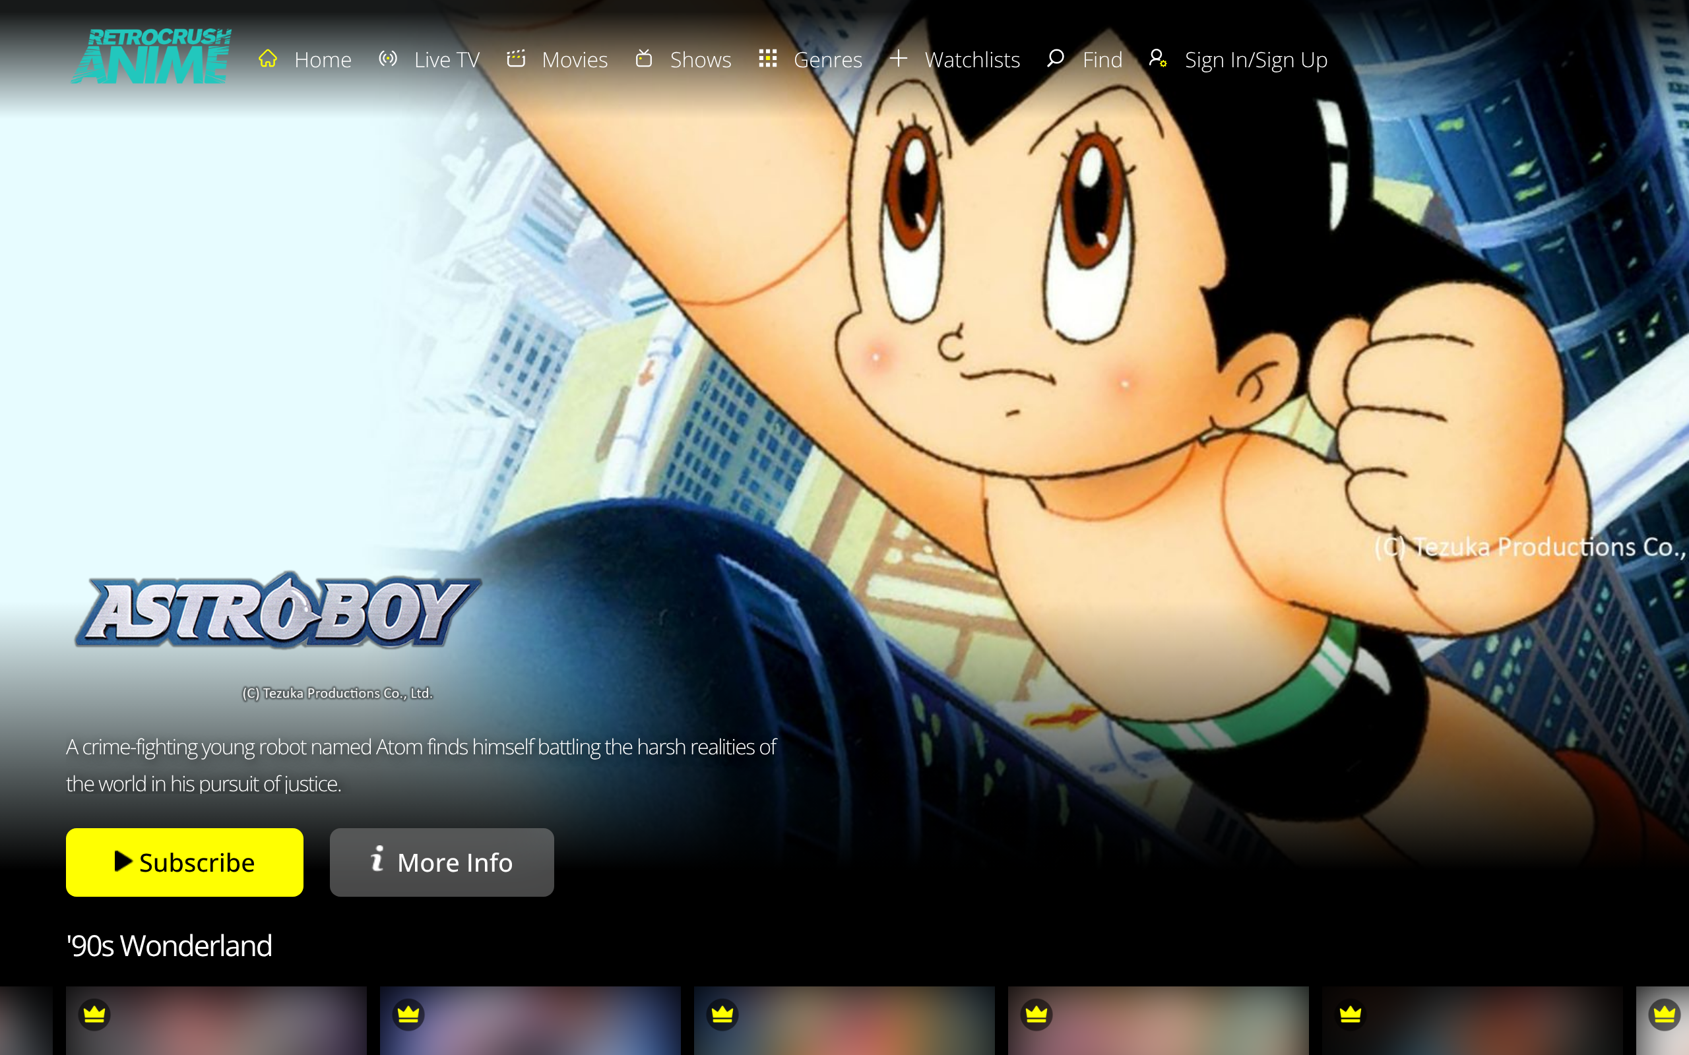The height and width of the screenshot is (1055, 1689).
Task: Click the RetroCrush Anime logo
Action: point(152,56)
